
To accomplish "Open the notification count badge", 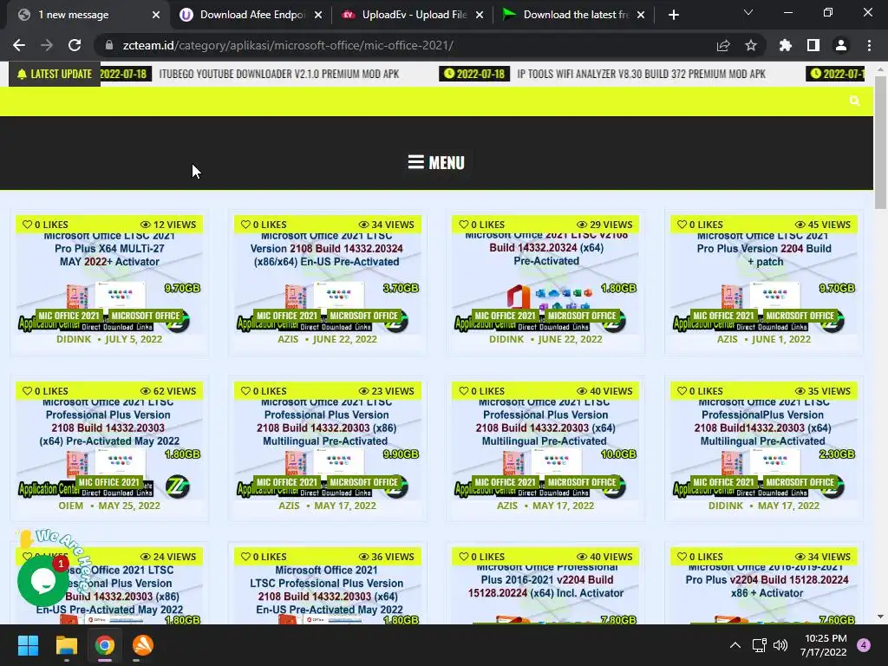I will (864, 645).
